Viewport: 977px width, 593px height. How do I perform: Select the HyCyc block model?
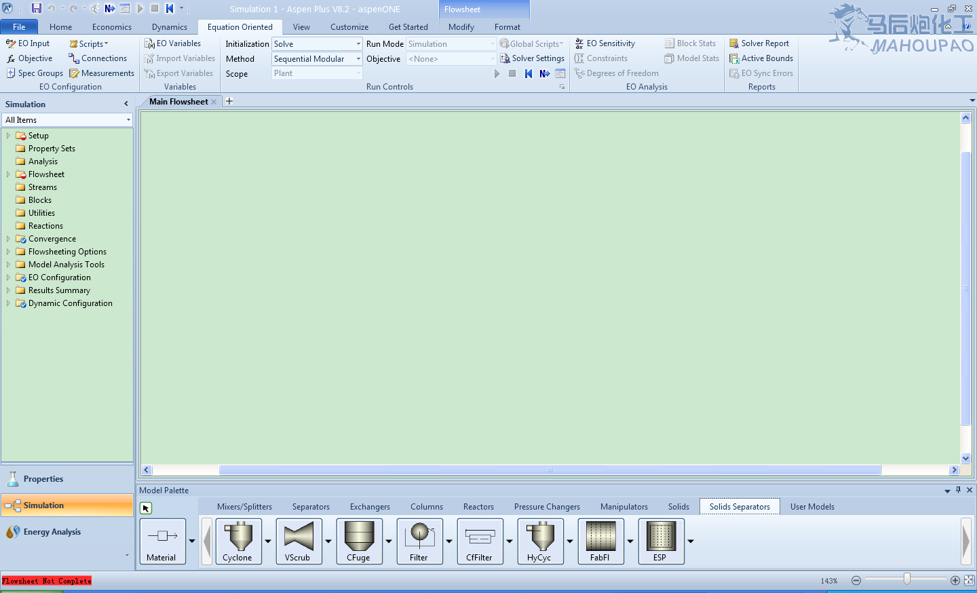tap(539, 541)
